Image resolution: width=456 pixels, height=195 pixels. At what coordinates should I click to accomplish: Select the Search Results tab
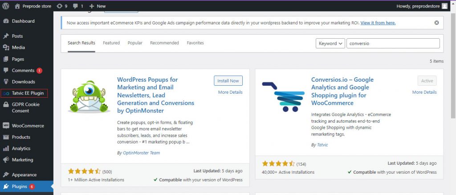81,43
